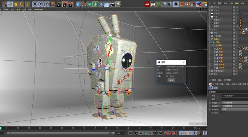
Task: Go to the start of the animation
Action: coord(130,133)
